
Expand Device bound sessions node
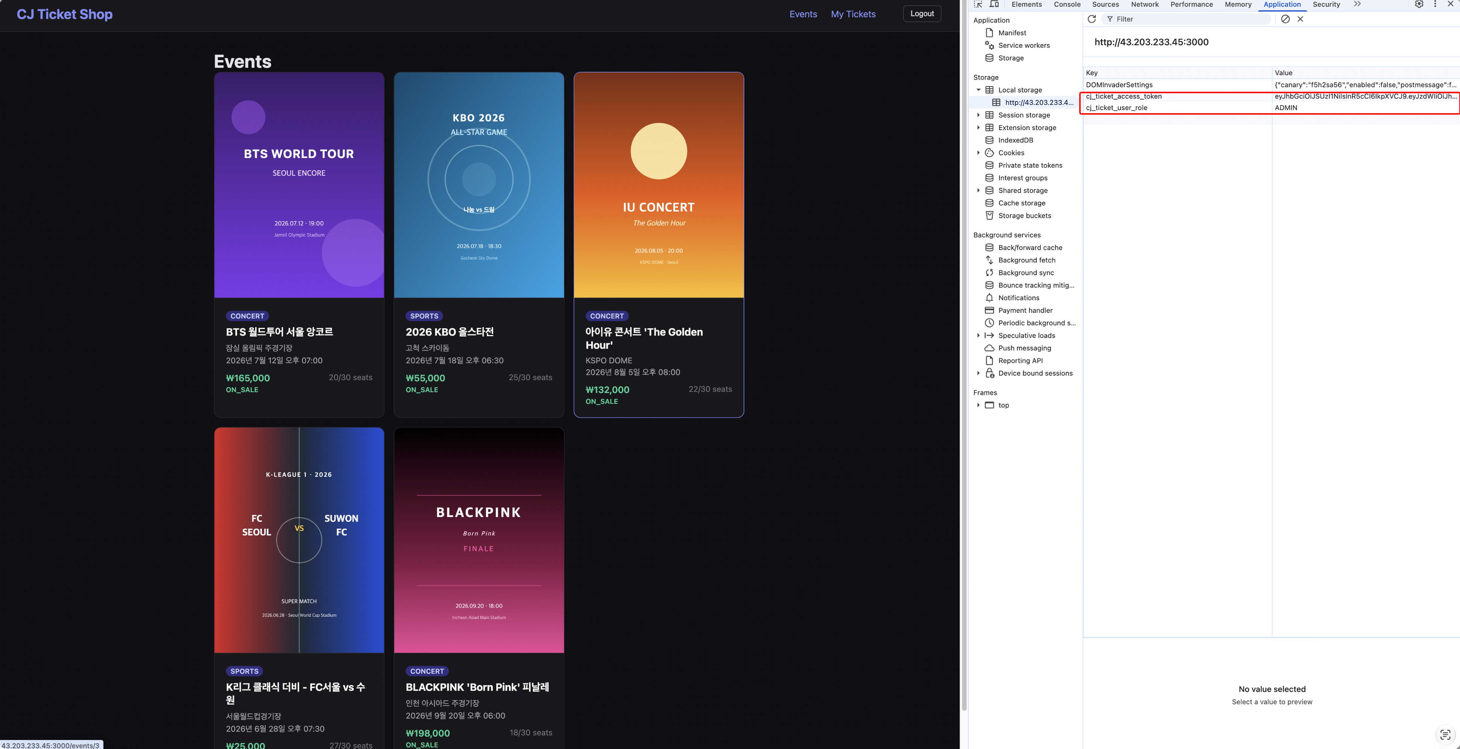[x=978, y=373]
